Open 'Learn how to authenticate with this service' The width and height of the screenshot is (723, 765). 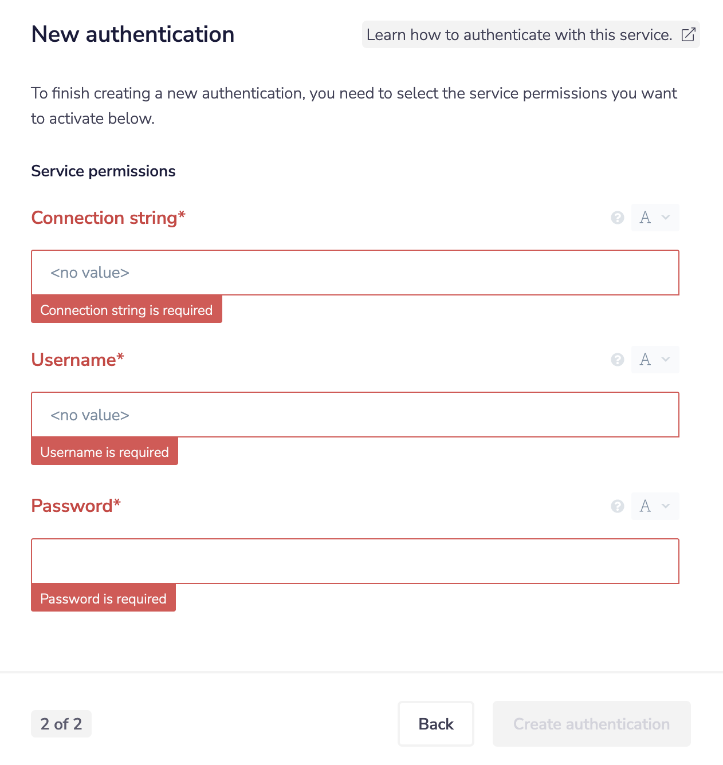519,35
